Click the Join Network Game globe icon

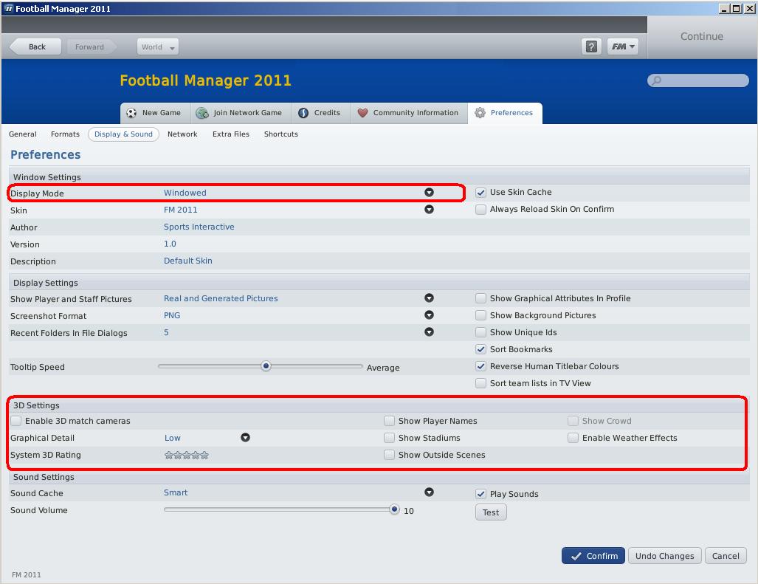(x=201, y=113)
